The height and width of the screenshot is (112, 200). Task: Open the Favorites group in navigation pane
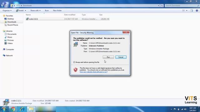point(9,16)
